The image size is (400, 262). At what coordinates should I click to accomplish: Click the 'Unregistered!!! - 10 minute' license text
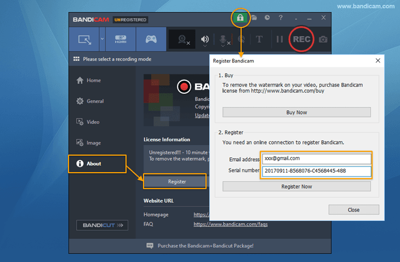(x=178, y=152)
